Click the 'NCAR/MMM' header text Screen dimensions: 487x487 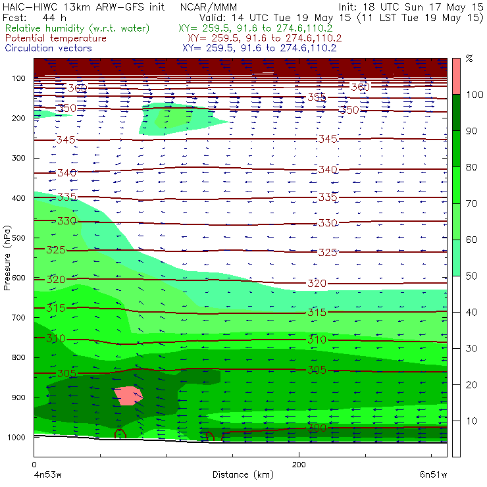209,7
